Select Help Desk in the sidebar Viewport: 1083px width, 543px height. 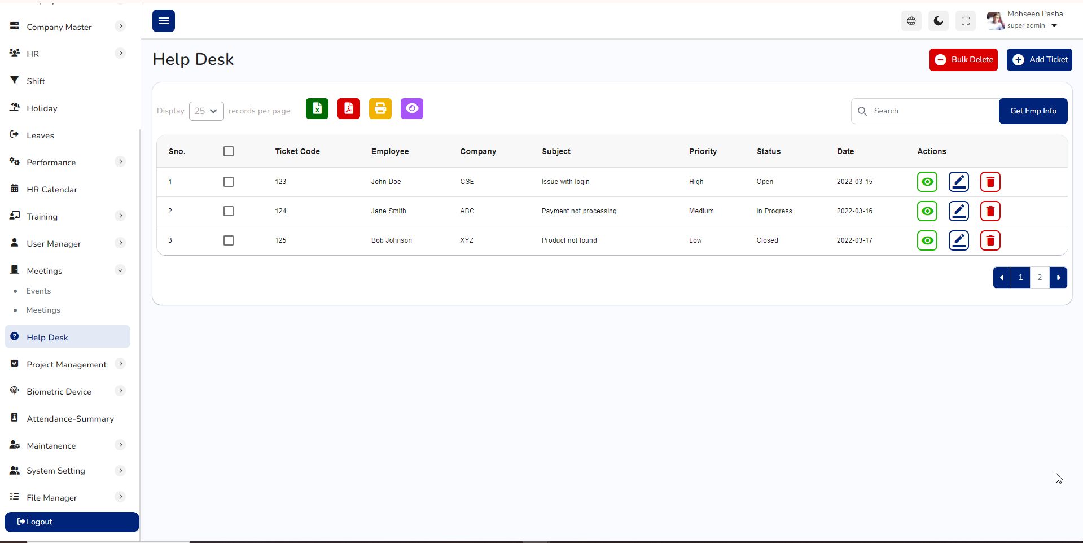tap(68, 337)
